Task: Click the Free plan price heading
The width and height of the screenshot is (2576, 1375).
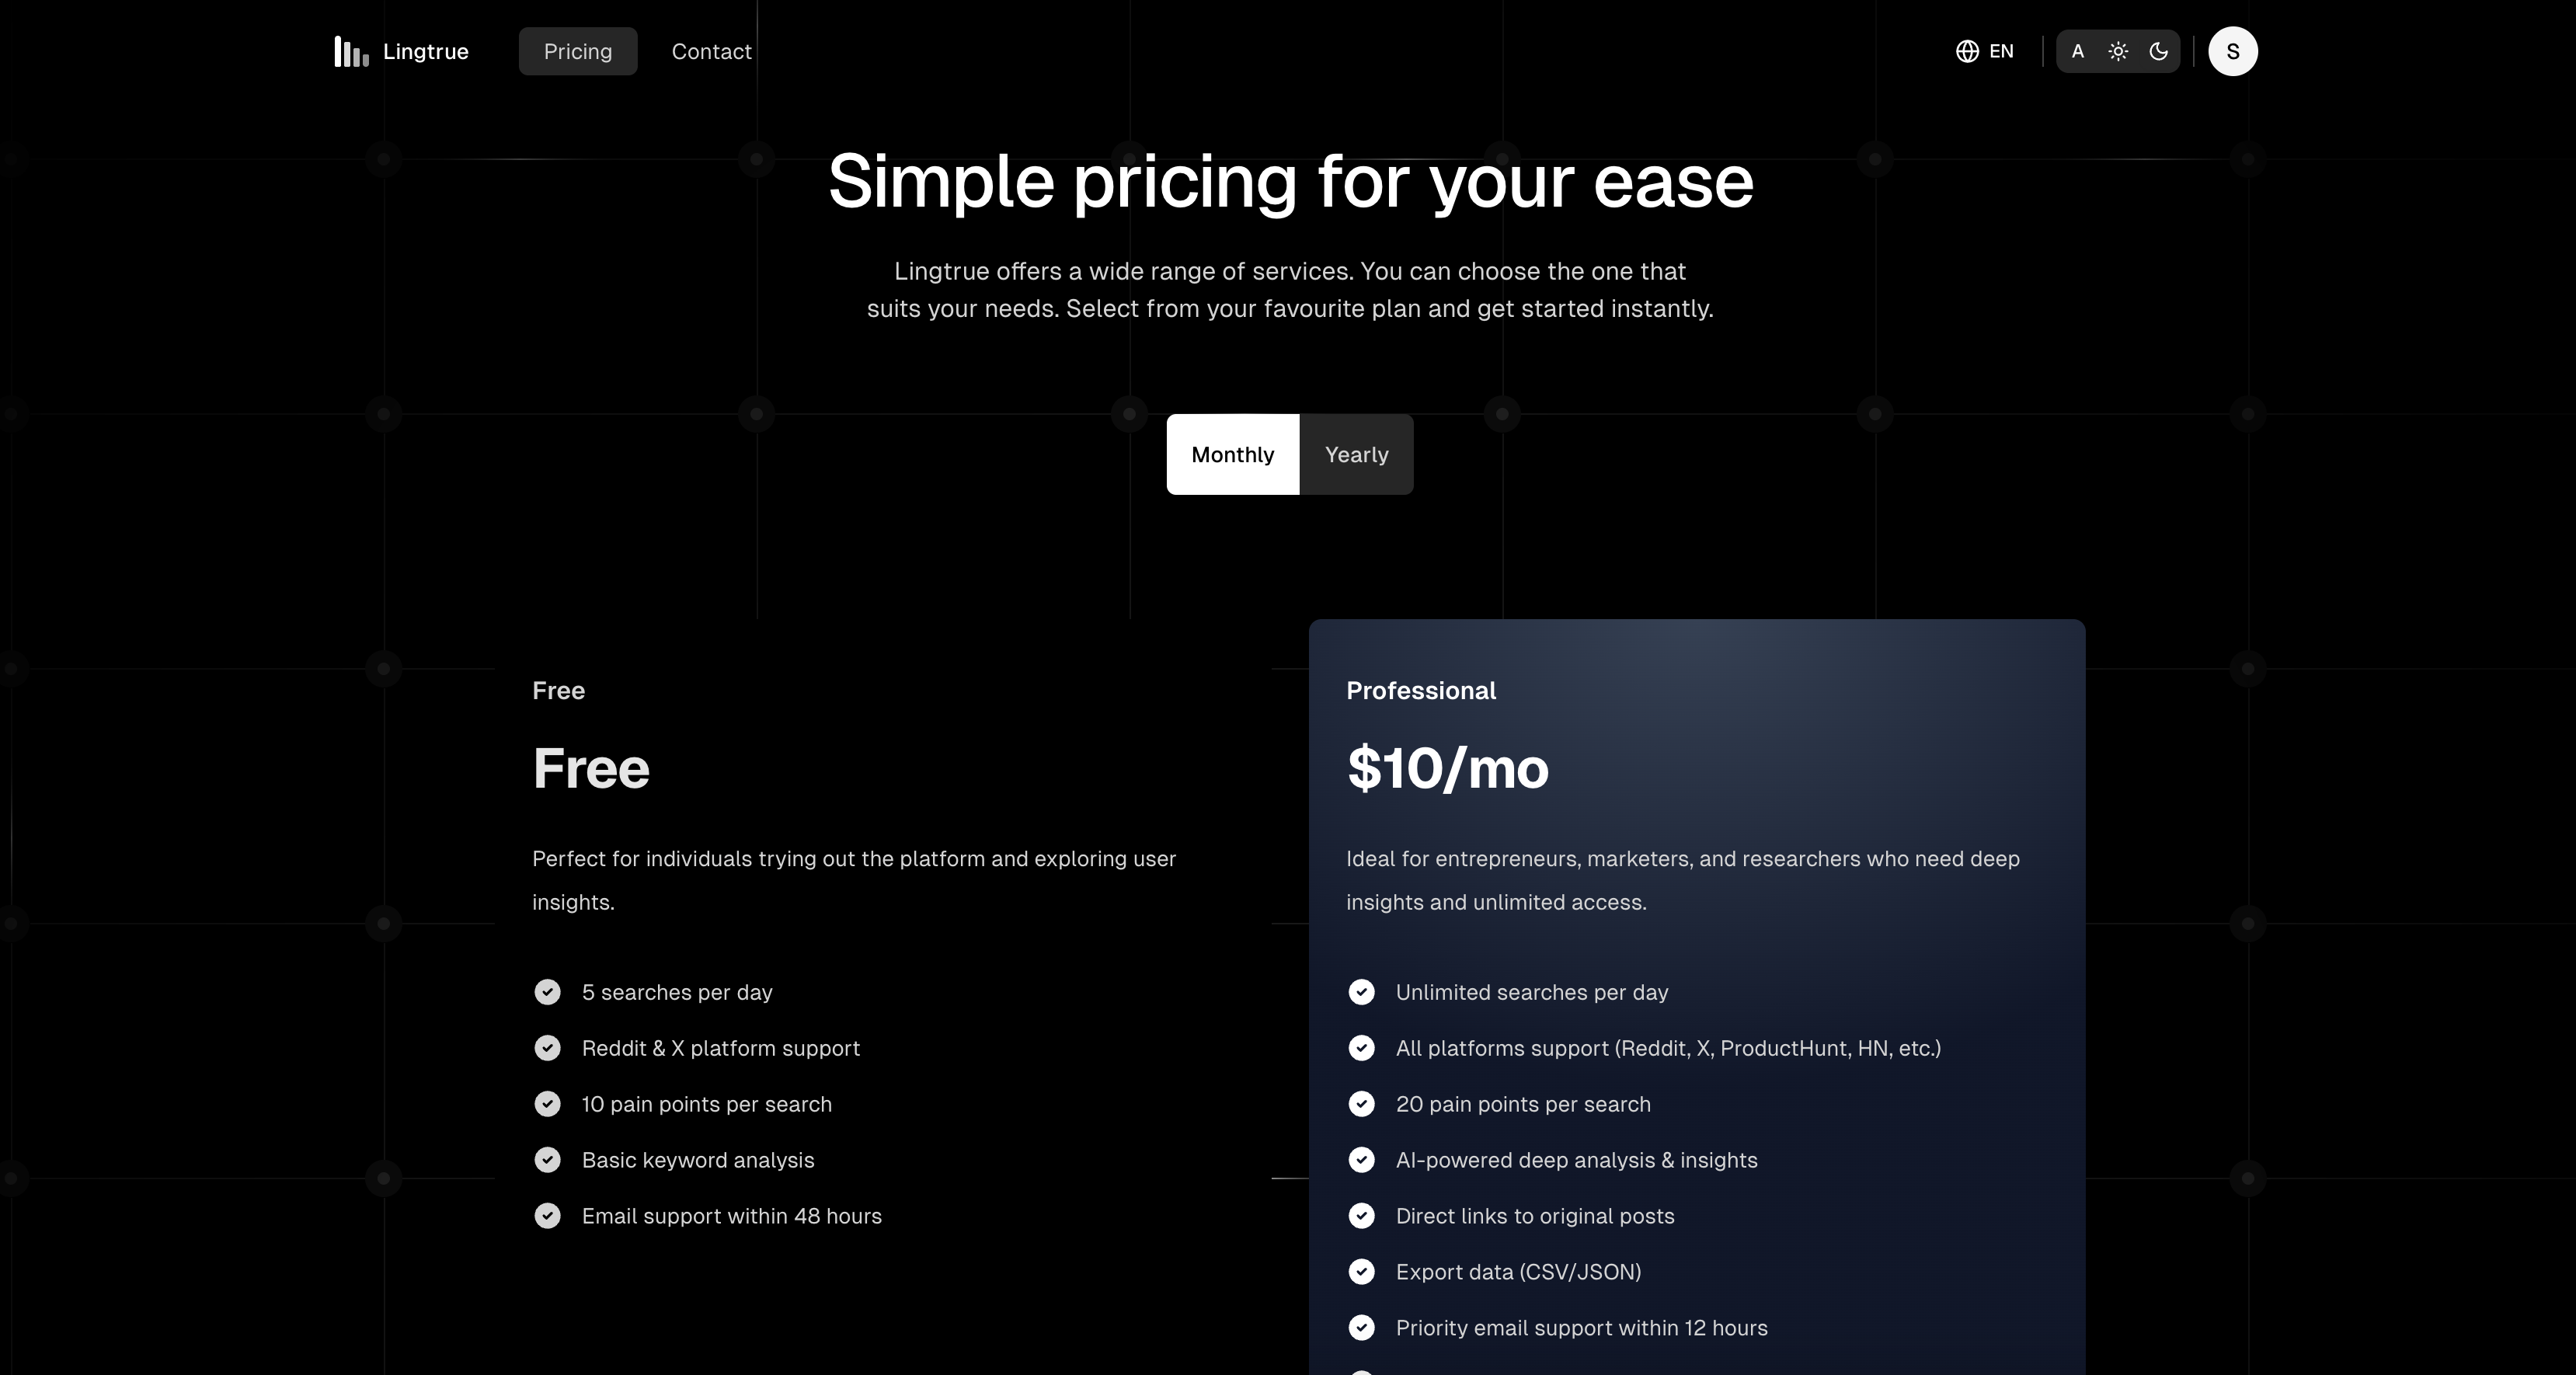Action: 591,768
